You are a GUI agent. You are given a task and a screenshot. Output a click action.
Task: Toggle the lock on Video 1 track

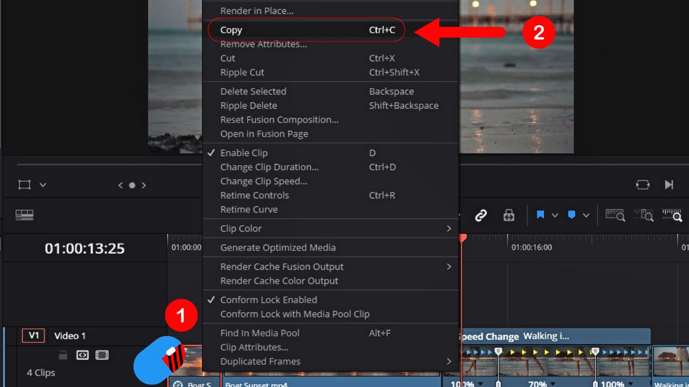[x=63, y=355]
